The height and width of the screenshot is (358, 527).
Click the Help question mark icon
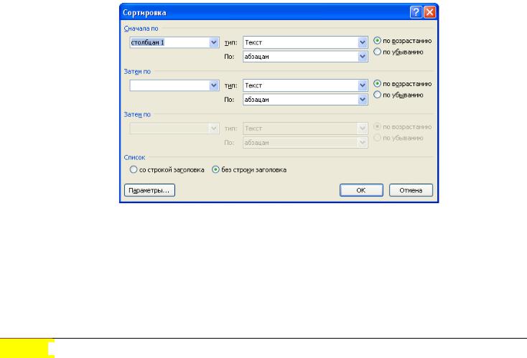(x=416, y=12)
